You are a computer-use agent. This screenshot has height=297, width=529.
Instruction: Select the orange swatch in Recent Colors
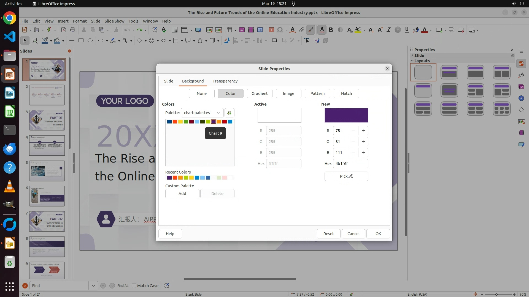(x=180, y=178)
